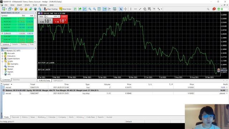The height and width of the screenshot is (129, 229).
Task: Close the Market Watch panel
Action: (x=35, y=13)
